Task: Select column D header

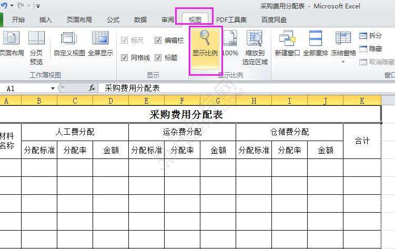Action: 111,101
